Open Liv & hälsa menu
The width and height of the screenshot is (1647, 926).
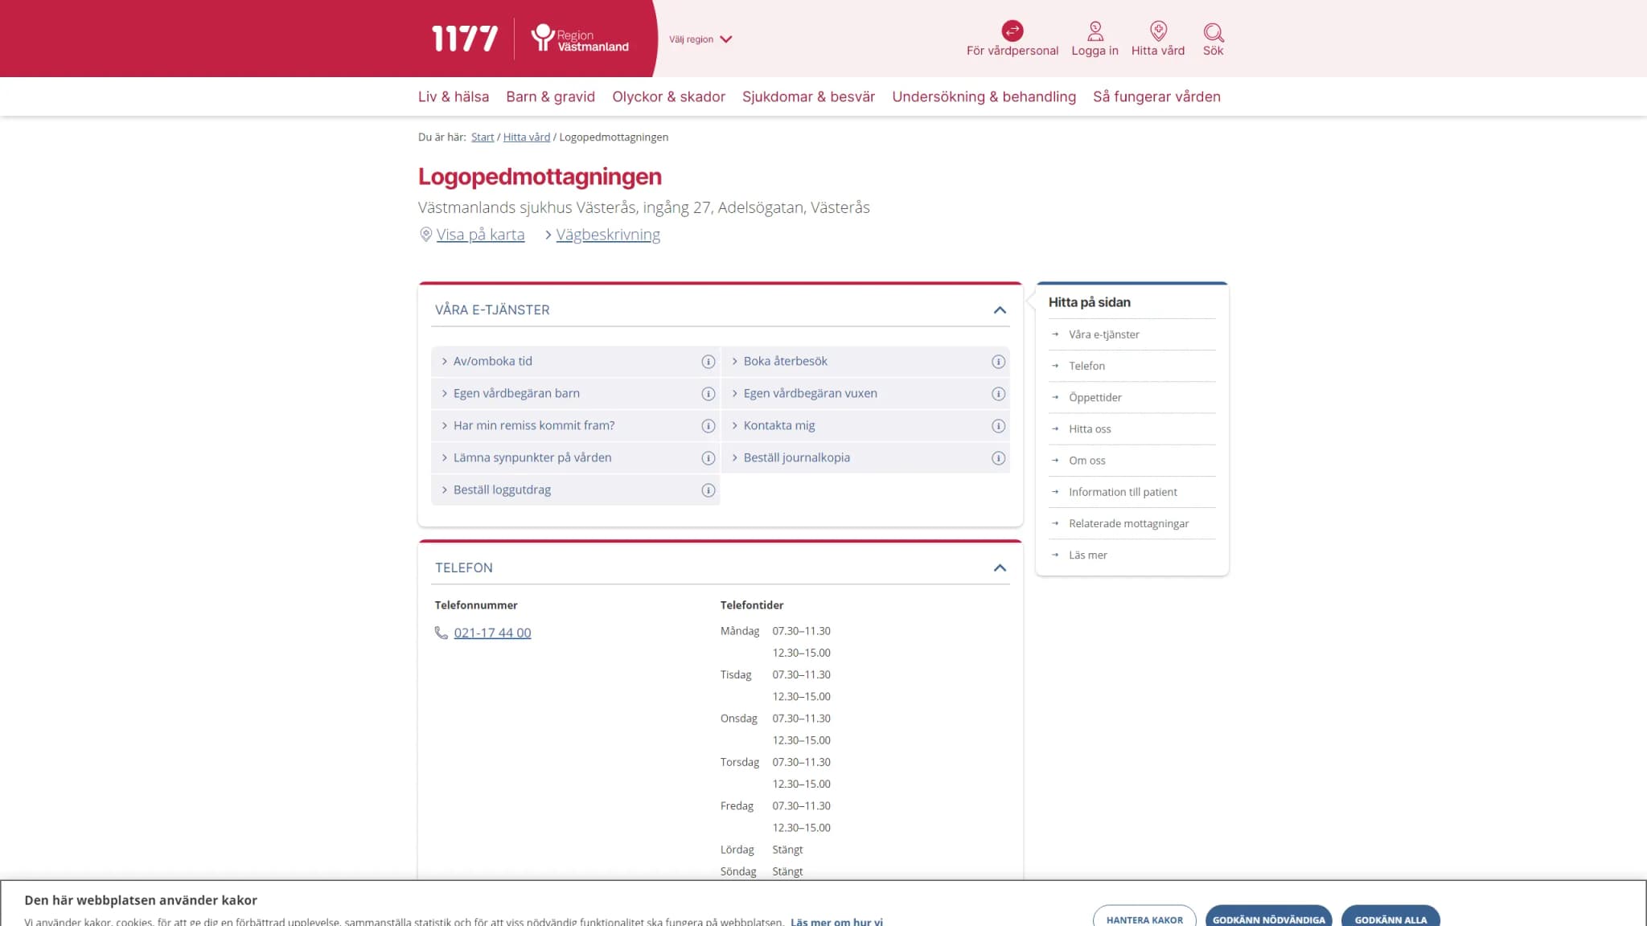click(453, 96)
